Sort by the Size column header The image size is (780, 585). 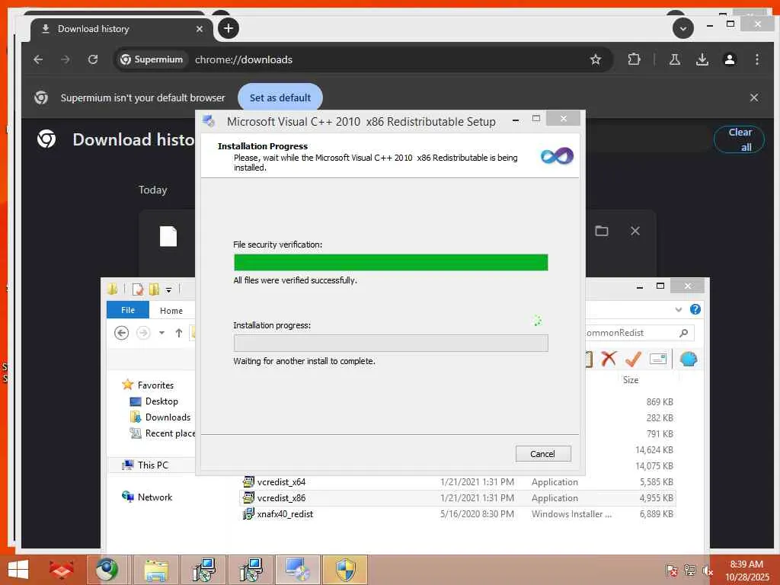coord(630,380)
